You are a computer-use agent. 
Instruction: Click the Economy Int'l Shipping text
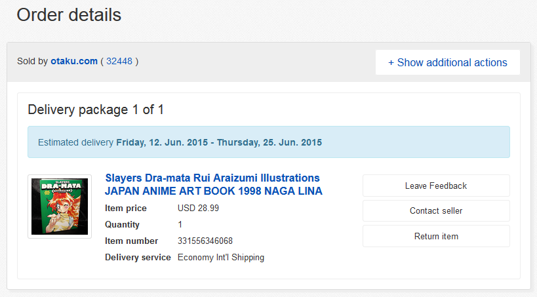click(x=221, y=258)
